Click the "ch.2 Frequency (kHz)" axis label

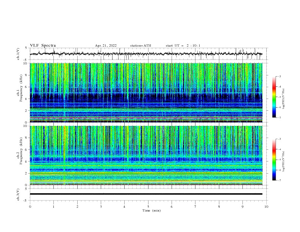(20, 151)
